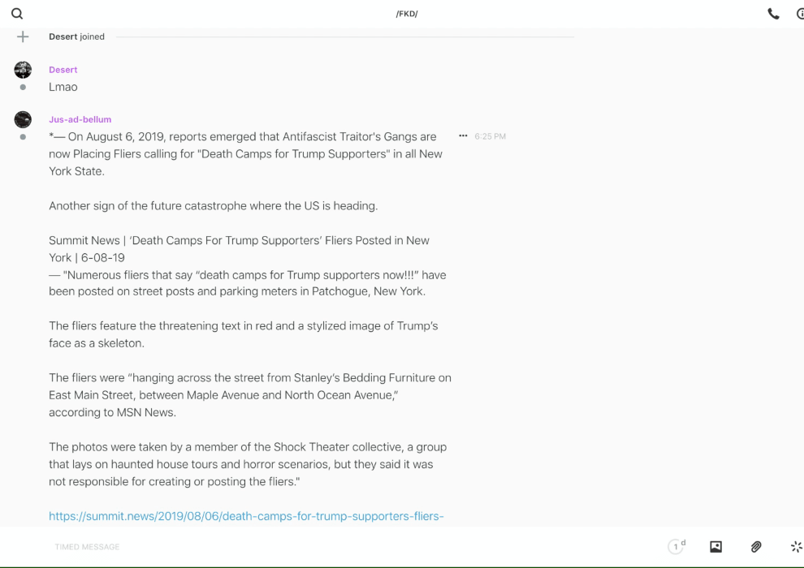Screen dimensions: 804x568
Task: Open Desert's avatar picture
Action: (23, 70)
